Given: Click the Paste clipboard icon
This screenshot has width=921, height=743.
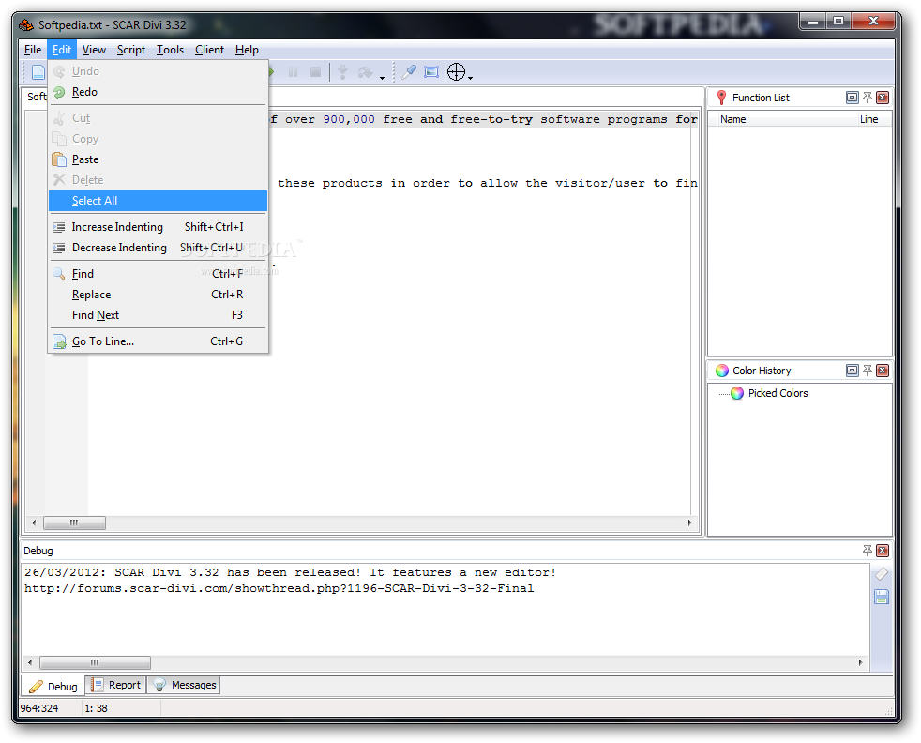Looking at the screenshot, I should pos(59,159).
